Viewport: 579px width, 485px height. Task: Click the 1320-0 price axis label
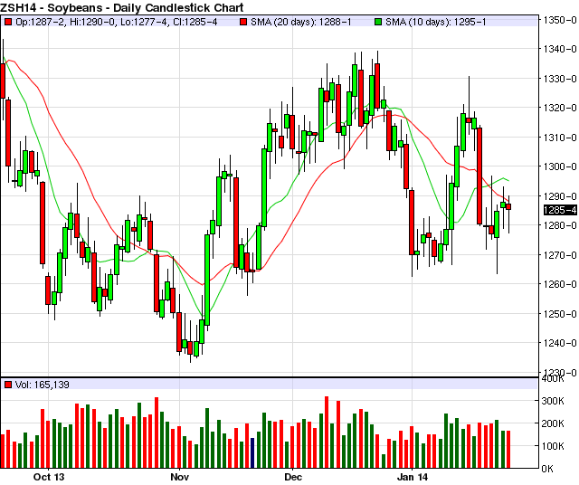(560, 108)
